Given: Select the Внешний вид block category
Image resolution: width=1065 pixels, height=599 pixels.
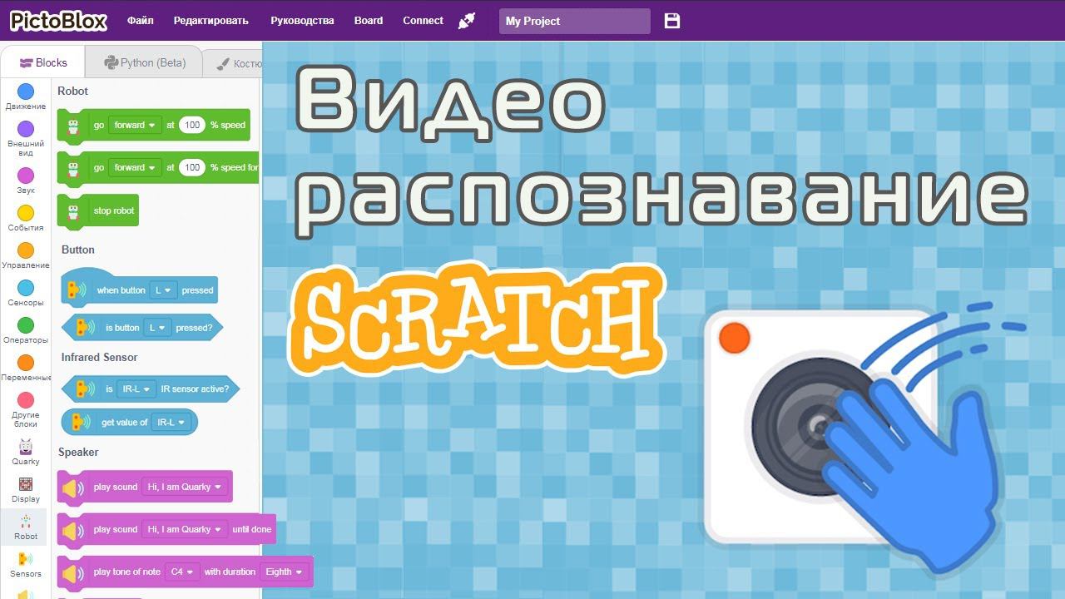Looking at the screenshot, I should (x=26, y=139).
